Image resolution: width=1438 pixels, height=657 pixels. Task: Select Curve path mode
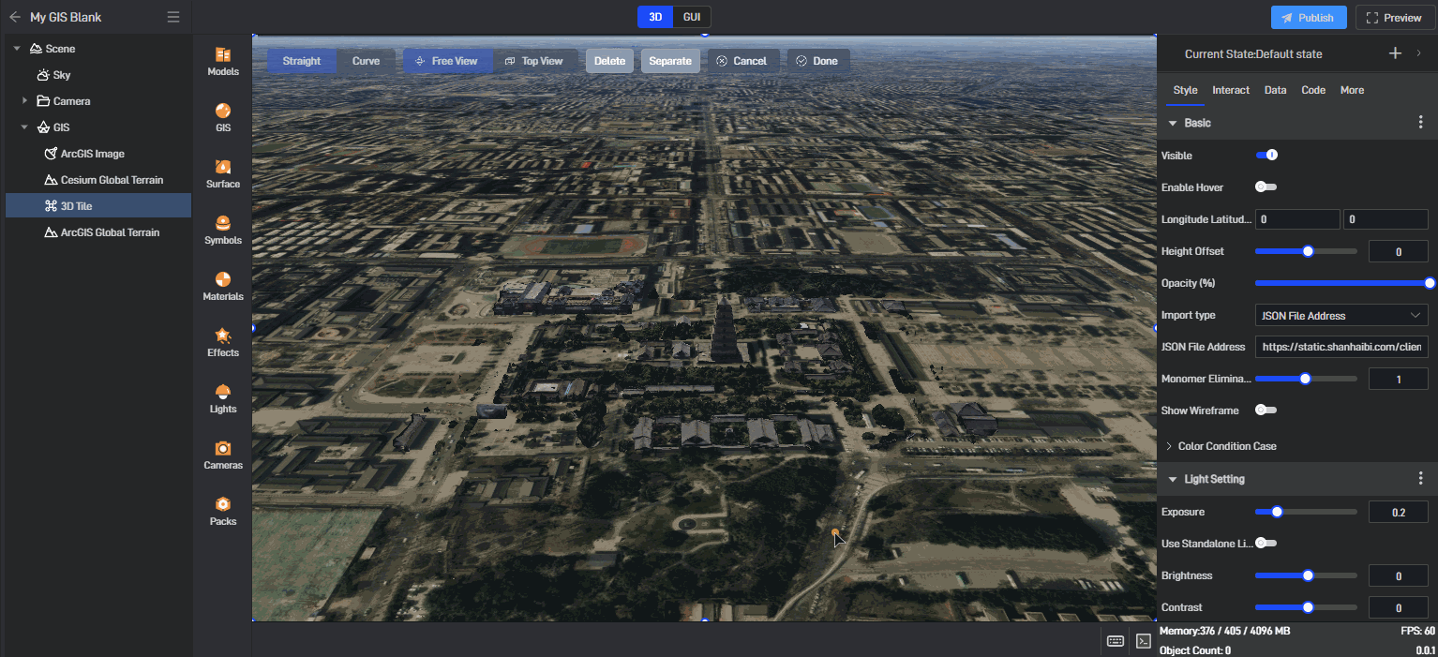click(366, 61)
